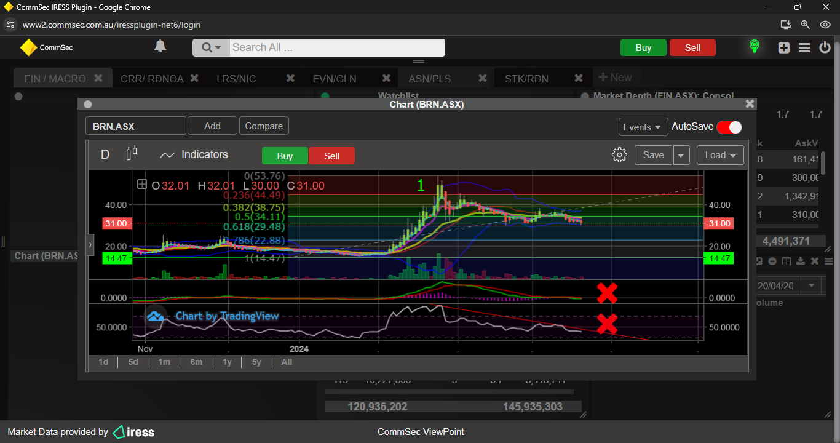Click the install app icon in address bar

coord(785,25)
